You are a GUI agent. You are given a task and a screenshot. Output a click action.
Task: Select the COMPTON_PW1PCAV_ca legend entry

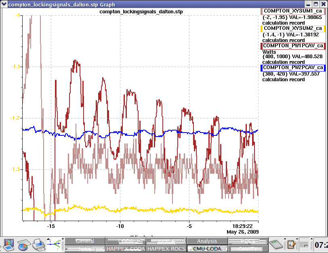tap(293, 46)
